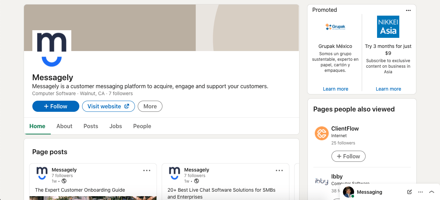This screenshot has width=440, height=200.
Task: Click the Grupak logo in Promoted
Action: [x=335, y=27]
